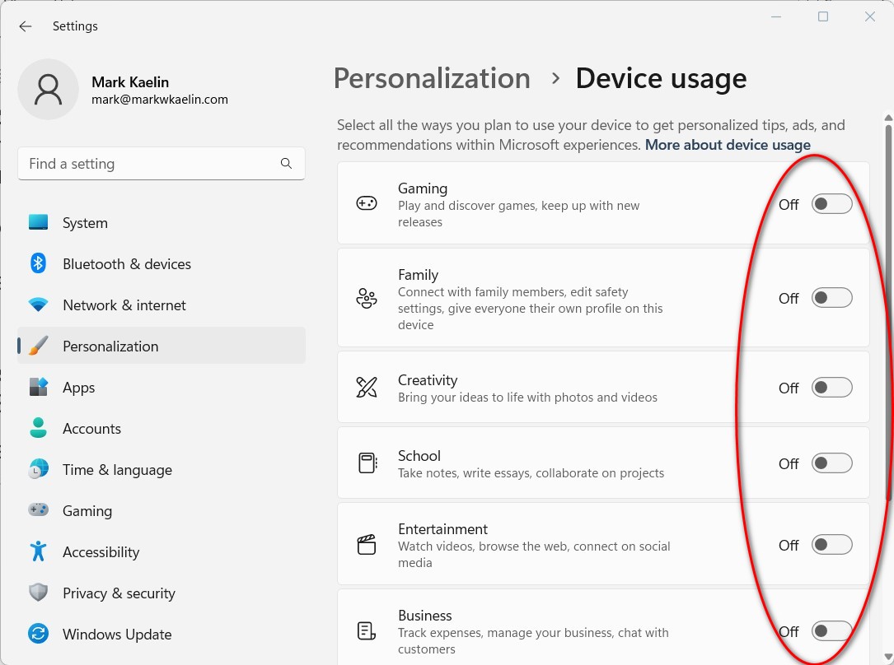Viewport: 894px width, 665px height.
Task: Select the Network & internet icon
Action: [38, 305]
